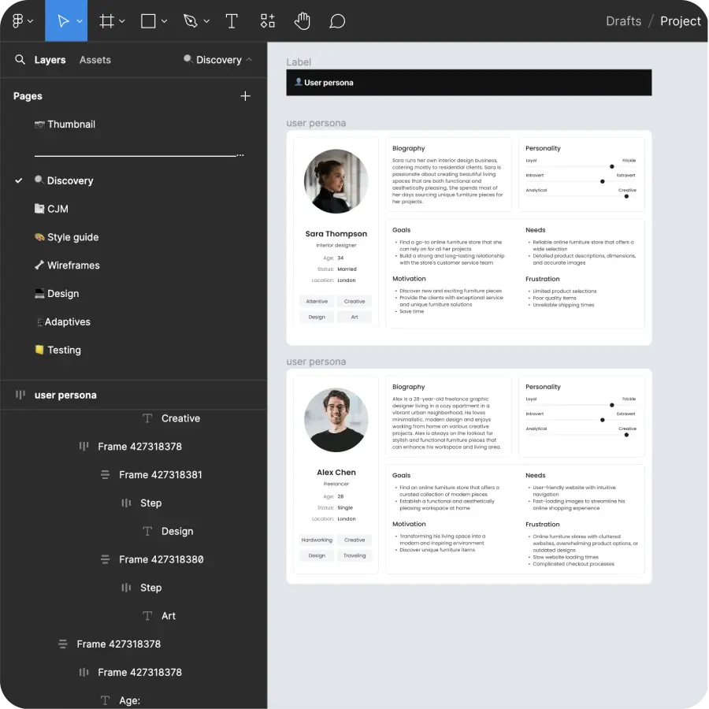Click the Drafts breadcrumb
The width and height of the screenshot is (709, 709).
click(x=623, y=21)
